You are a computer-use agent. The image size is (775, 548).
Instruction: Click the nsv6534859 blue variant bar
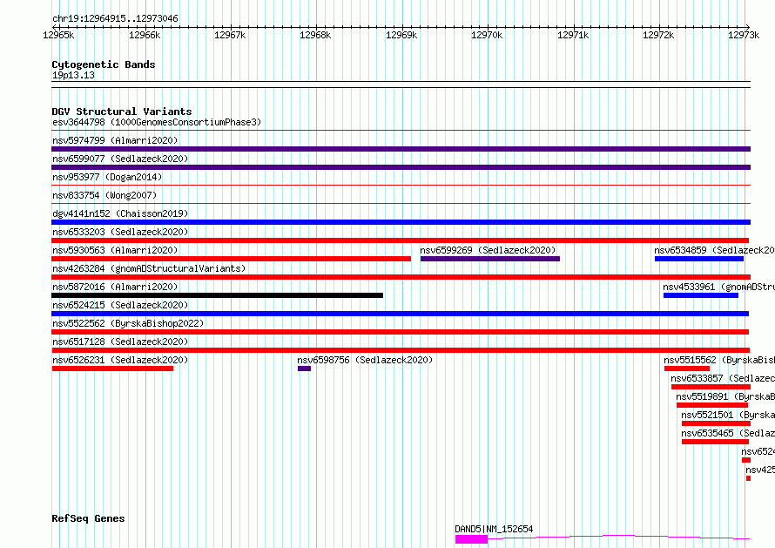[x=699, y=259]
